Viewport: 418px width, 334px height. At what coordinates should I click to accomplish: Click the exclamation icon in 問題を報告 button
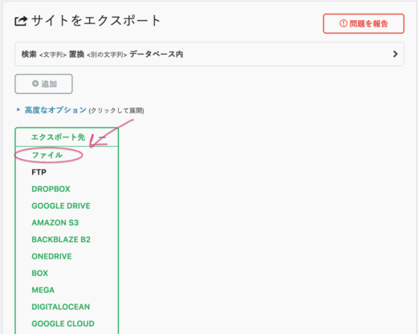[343, 23]
